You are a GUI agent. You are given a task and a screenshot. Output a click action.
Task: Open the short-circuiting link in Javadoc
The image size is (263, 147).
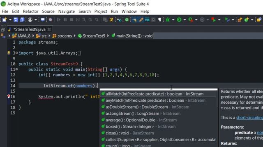pos(249,118)
